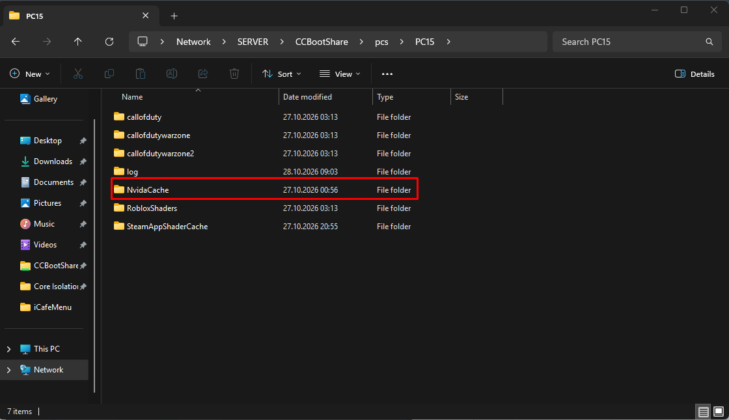Click the search magnifier icon
The width and height of the screenshot is (729, 420).
[709, 42]
